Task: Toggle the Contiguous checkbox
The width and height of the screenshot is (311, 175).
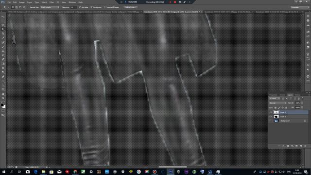Action: click(x=91, y=7)
